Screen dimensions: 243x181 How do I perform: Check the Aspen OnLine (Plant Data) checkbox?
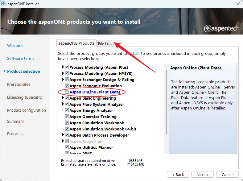(67, 92)
